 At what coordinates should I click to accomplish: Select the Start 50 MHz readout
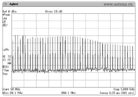click(11, 89)
